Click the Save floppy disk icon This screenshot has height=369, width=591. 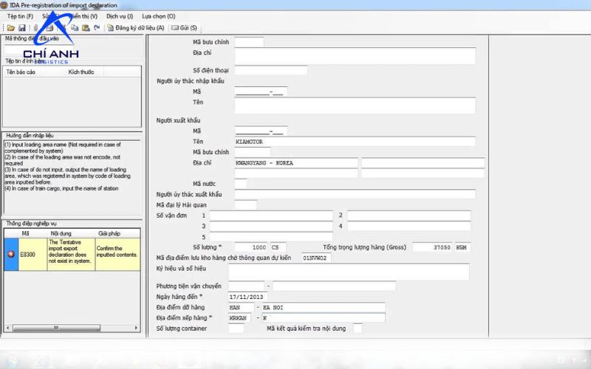tap(22, 28)
